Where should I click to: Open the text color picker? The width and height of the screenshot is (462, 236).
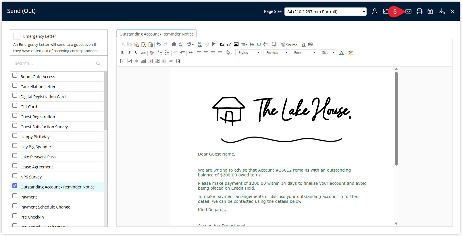pos(342,53)
